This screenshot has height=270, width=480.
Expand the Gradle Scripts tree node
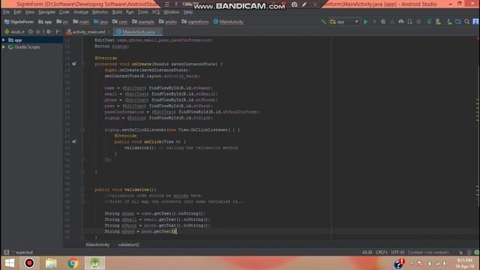tap(4, 47)
